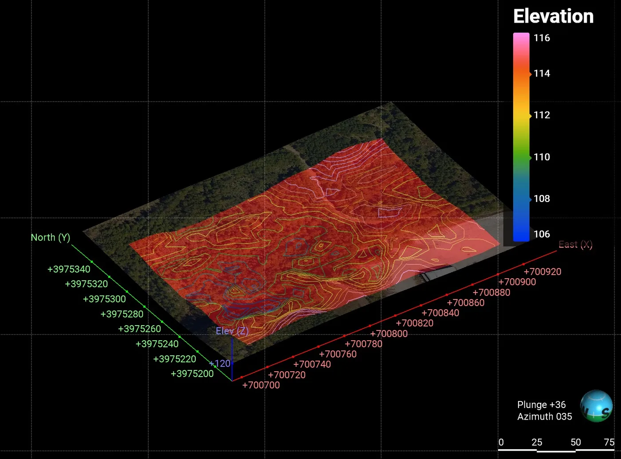This screenshot has height=459, width=621.
Task: Click the East (X) axis label
Action: [575, 245]
